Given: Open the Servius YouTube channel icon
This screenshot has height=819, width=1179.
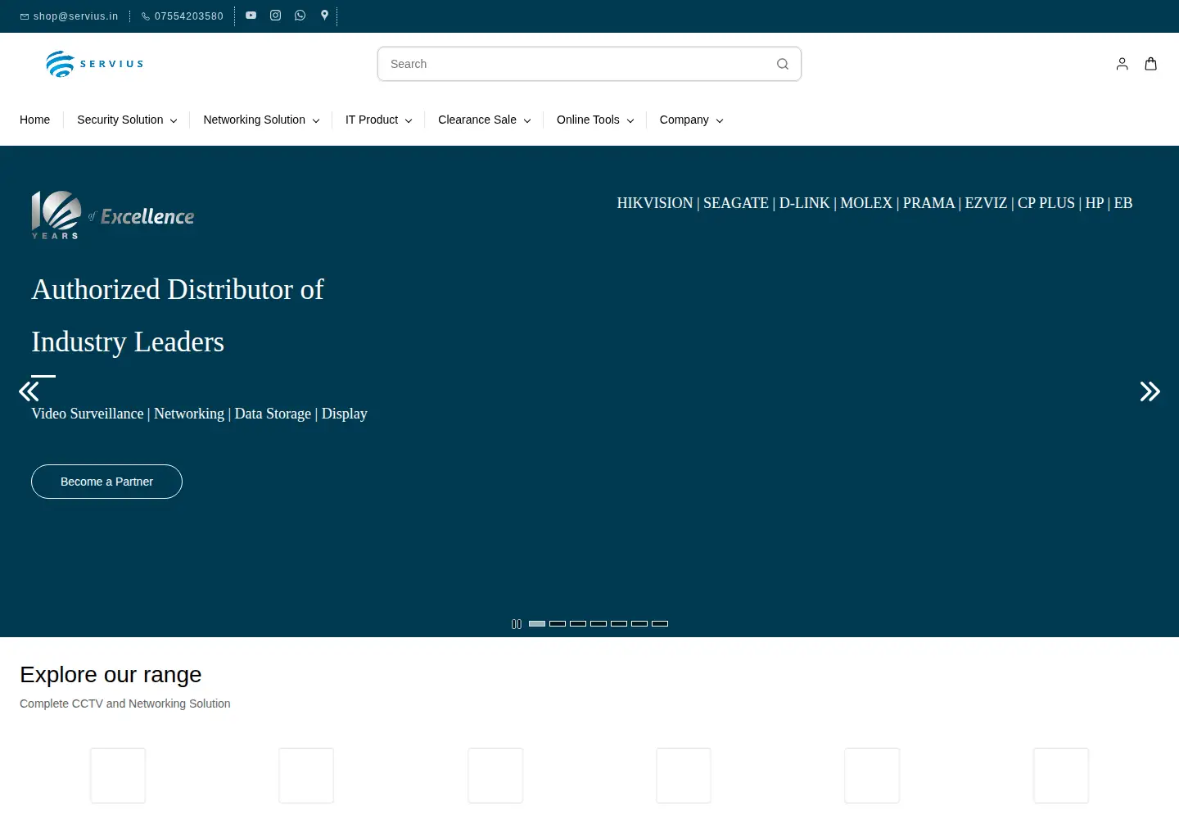Looking at the screenshot, I should [251, 16].
